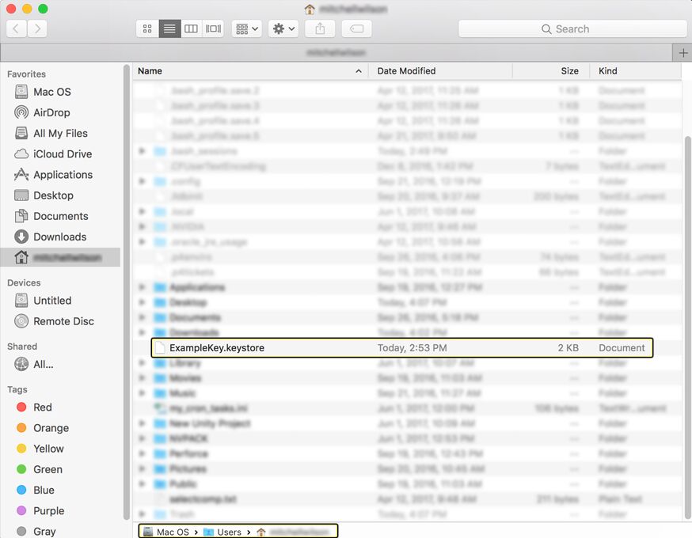The height and width of the screenshot is (538, 692).
Task: Switch to column view mode
Action: click(x=191, y=28)
